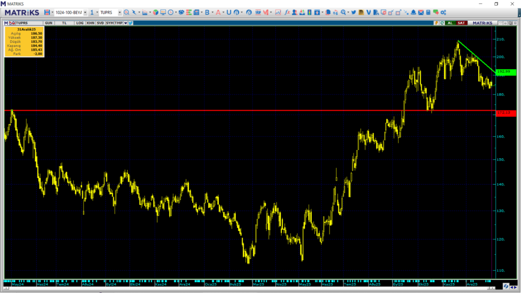This screenshot has width=521, height=293.
Task: Click the Twitter bird toolbar icon
Action: click(x=353, y=12)
